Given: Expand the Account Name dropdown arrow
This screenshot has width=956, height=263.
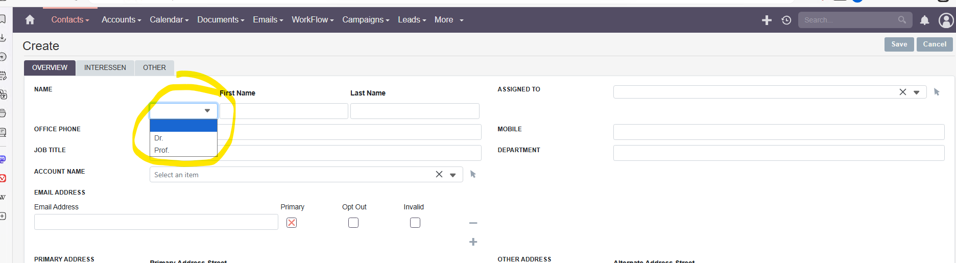Looking at the screenshot, I should tap(452, 175).
